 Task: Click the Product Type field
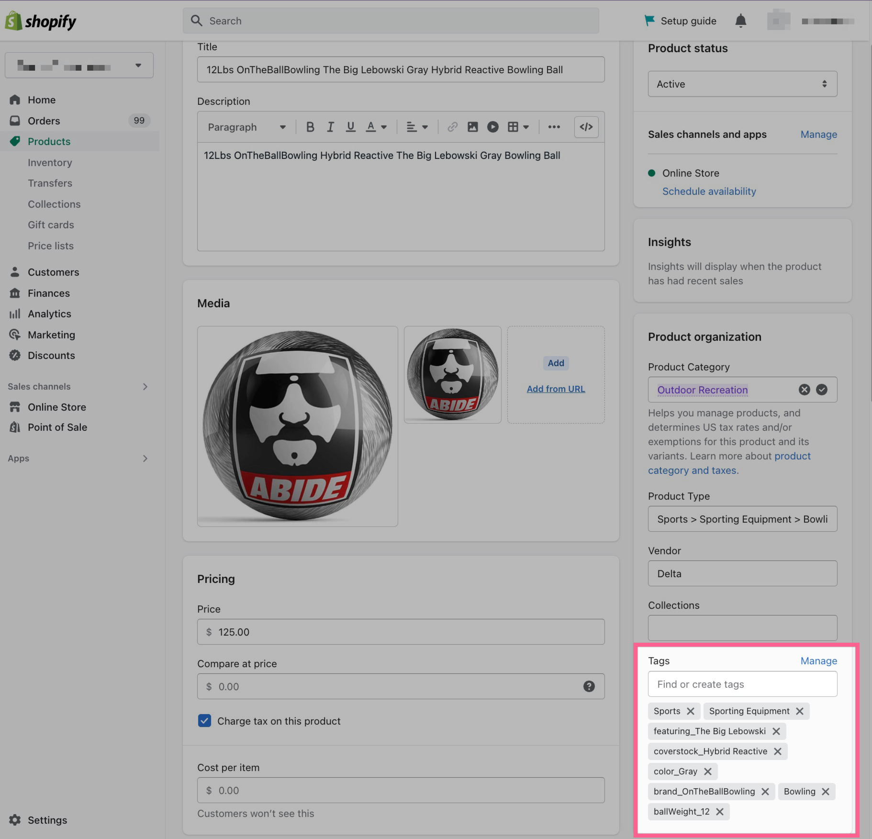point(742,519)
